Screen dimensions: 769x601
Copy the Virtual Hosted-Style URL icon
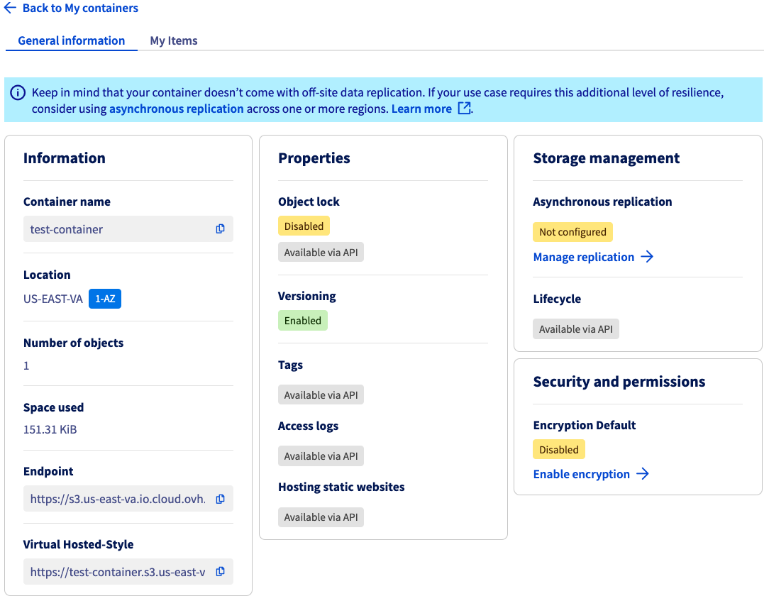point(221,571)
